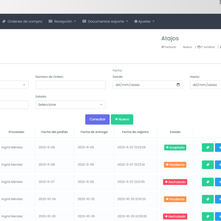
Task: View the first order with the blue eye button
Action: pos(218,148)
